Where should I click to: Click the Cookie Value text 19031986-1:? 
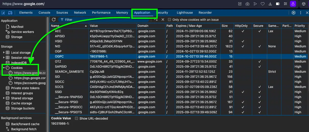(x=60, y=124)
